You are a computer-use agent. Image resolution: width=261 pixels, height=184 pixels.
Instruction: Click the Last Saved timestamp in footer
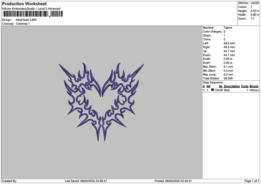point(85,181)
